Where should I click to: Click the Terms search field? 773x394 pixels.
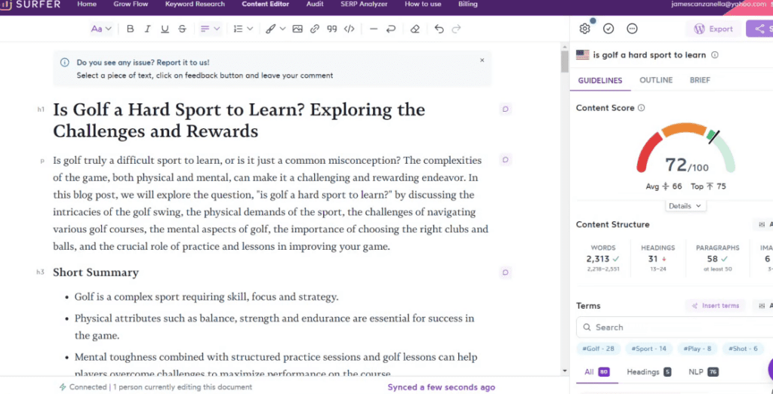tap(664, 328)
